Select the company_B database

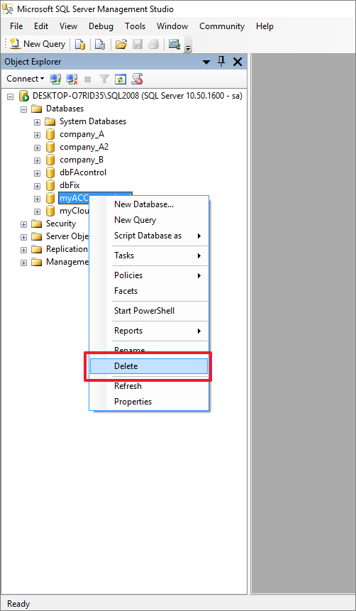(x=82, y=160)
